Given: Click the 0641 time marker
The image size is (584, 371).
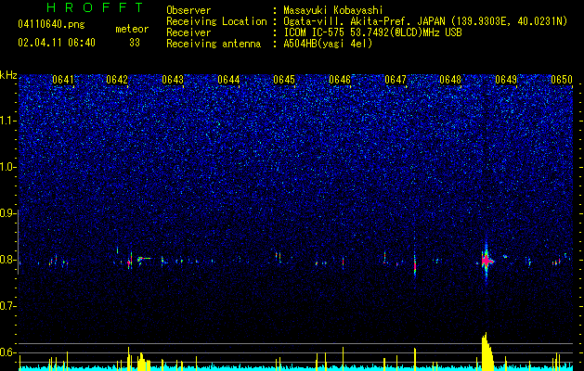Looking at the screenshot, I should (63, 80).
